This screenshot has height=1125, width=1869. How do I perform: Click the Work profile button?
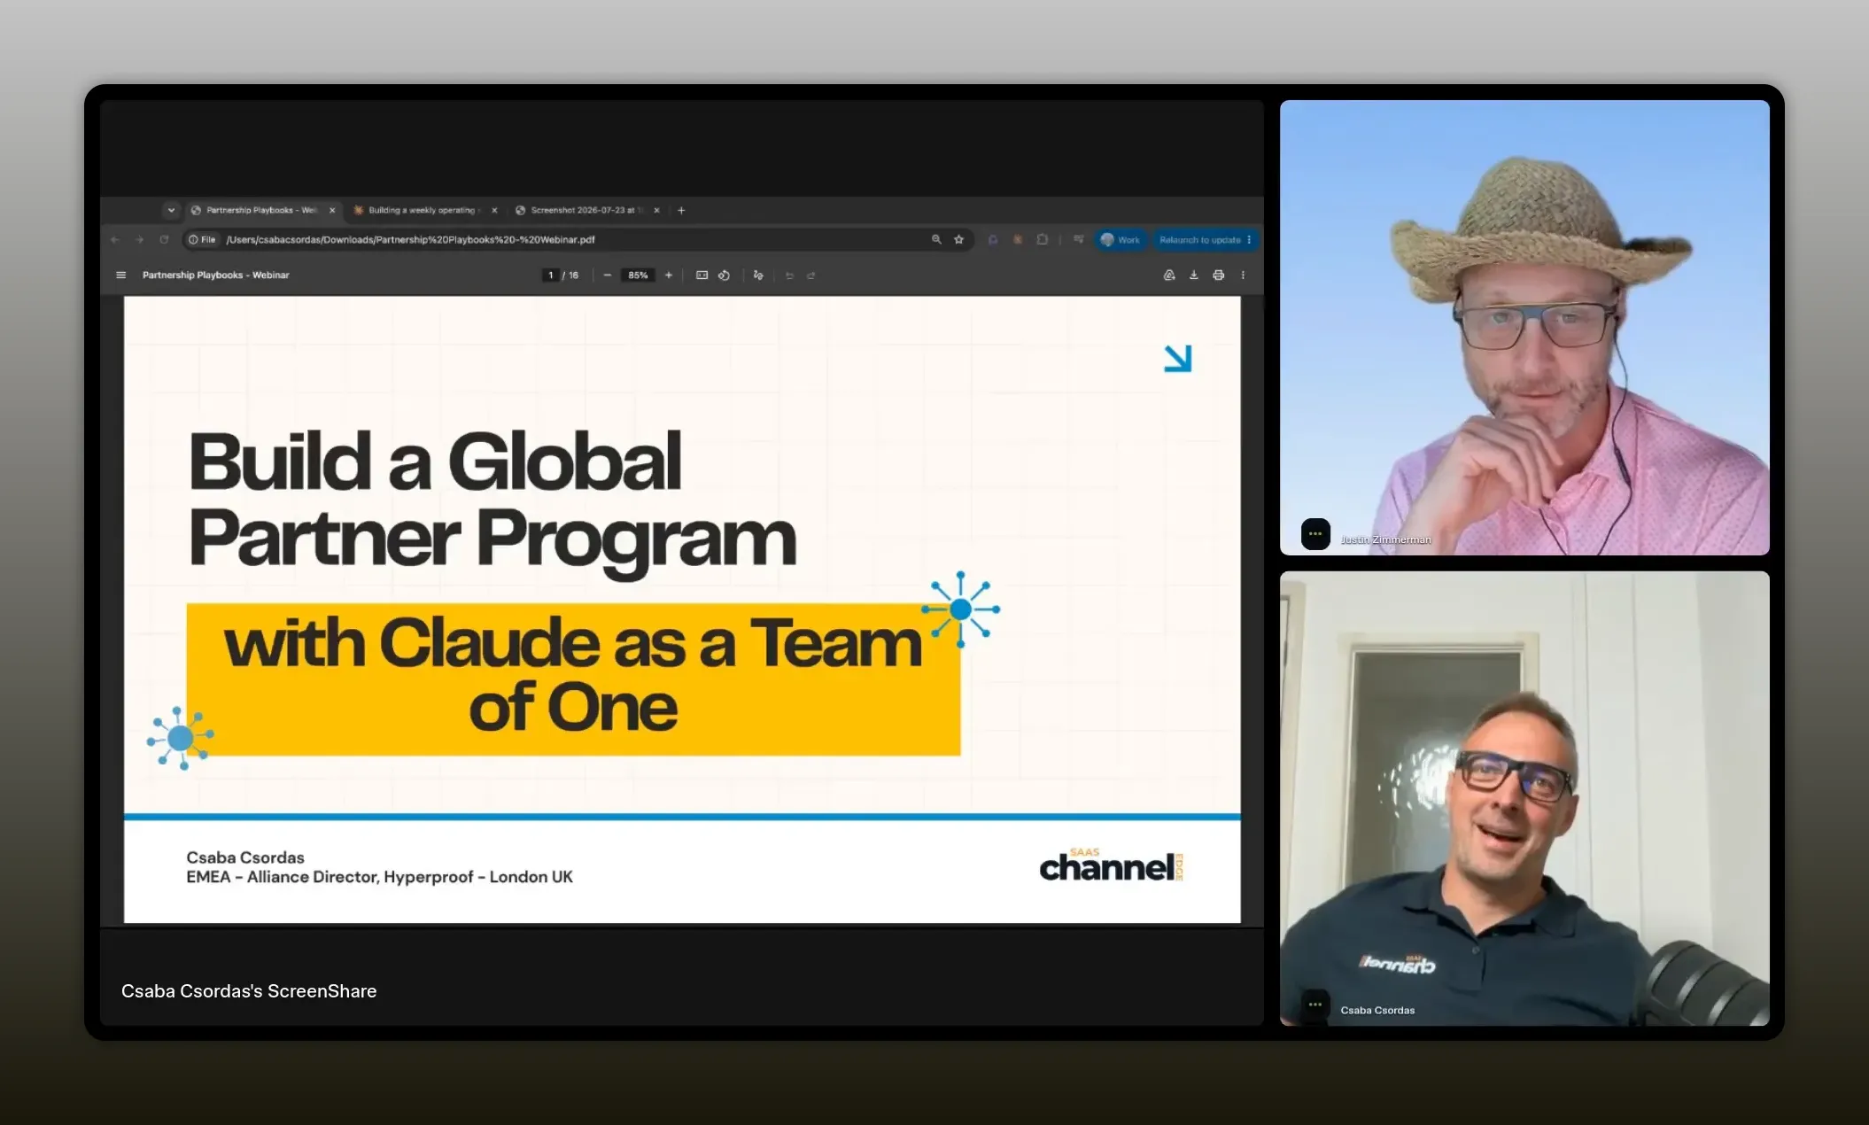[x=1121, y=239]
